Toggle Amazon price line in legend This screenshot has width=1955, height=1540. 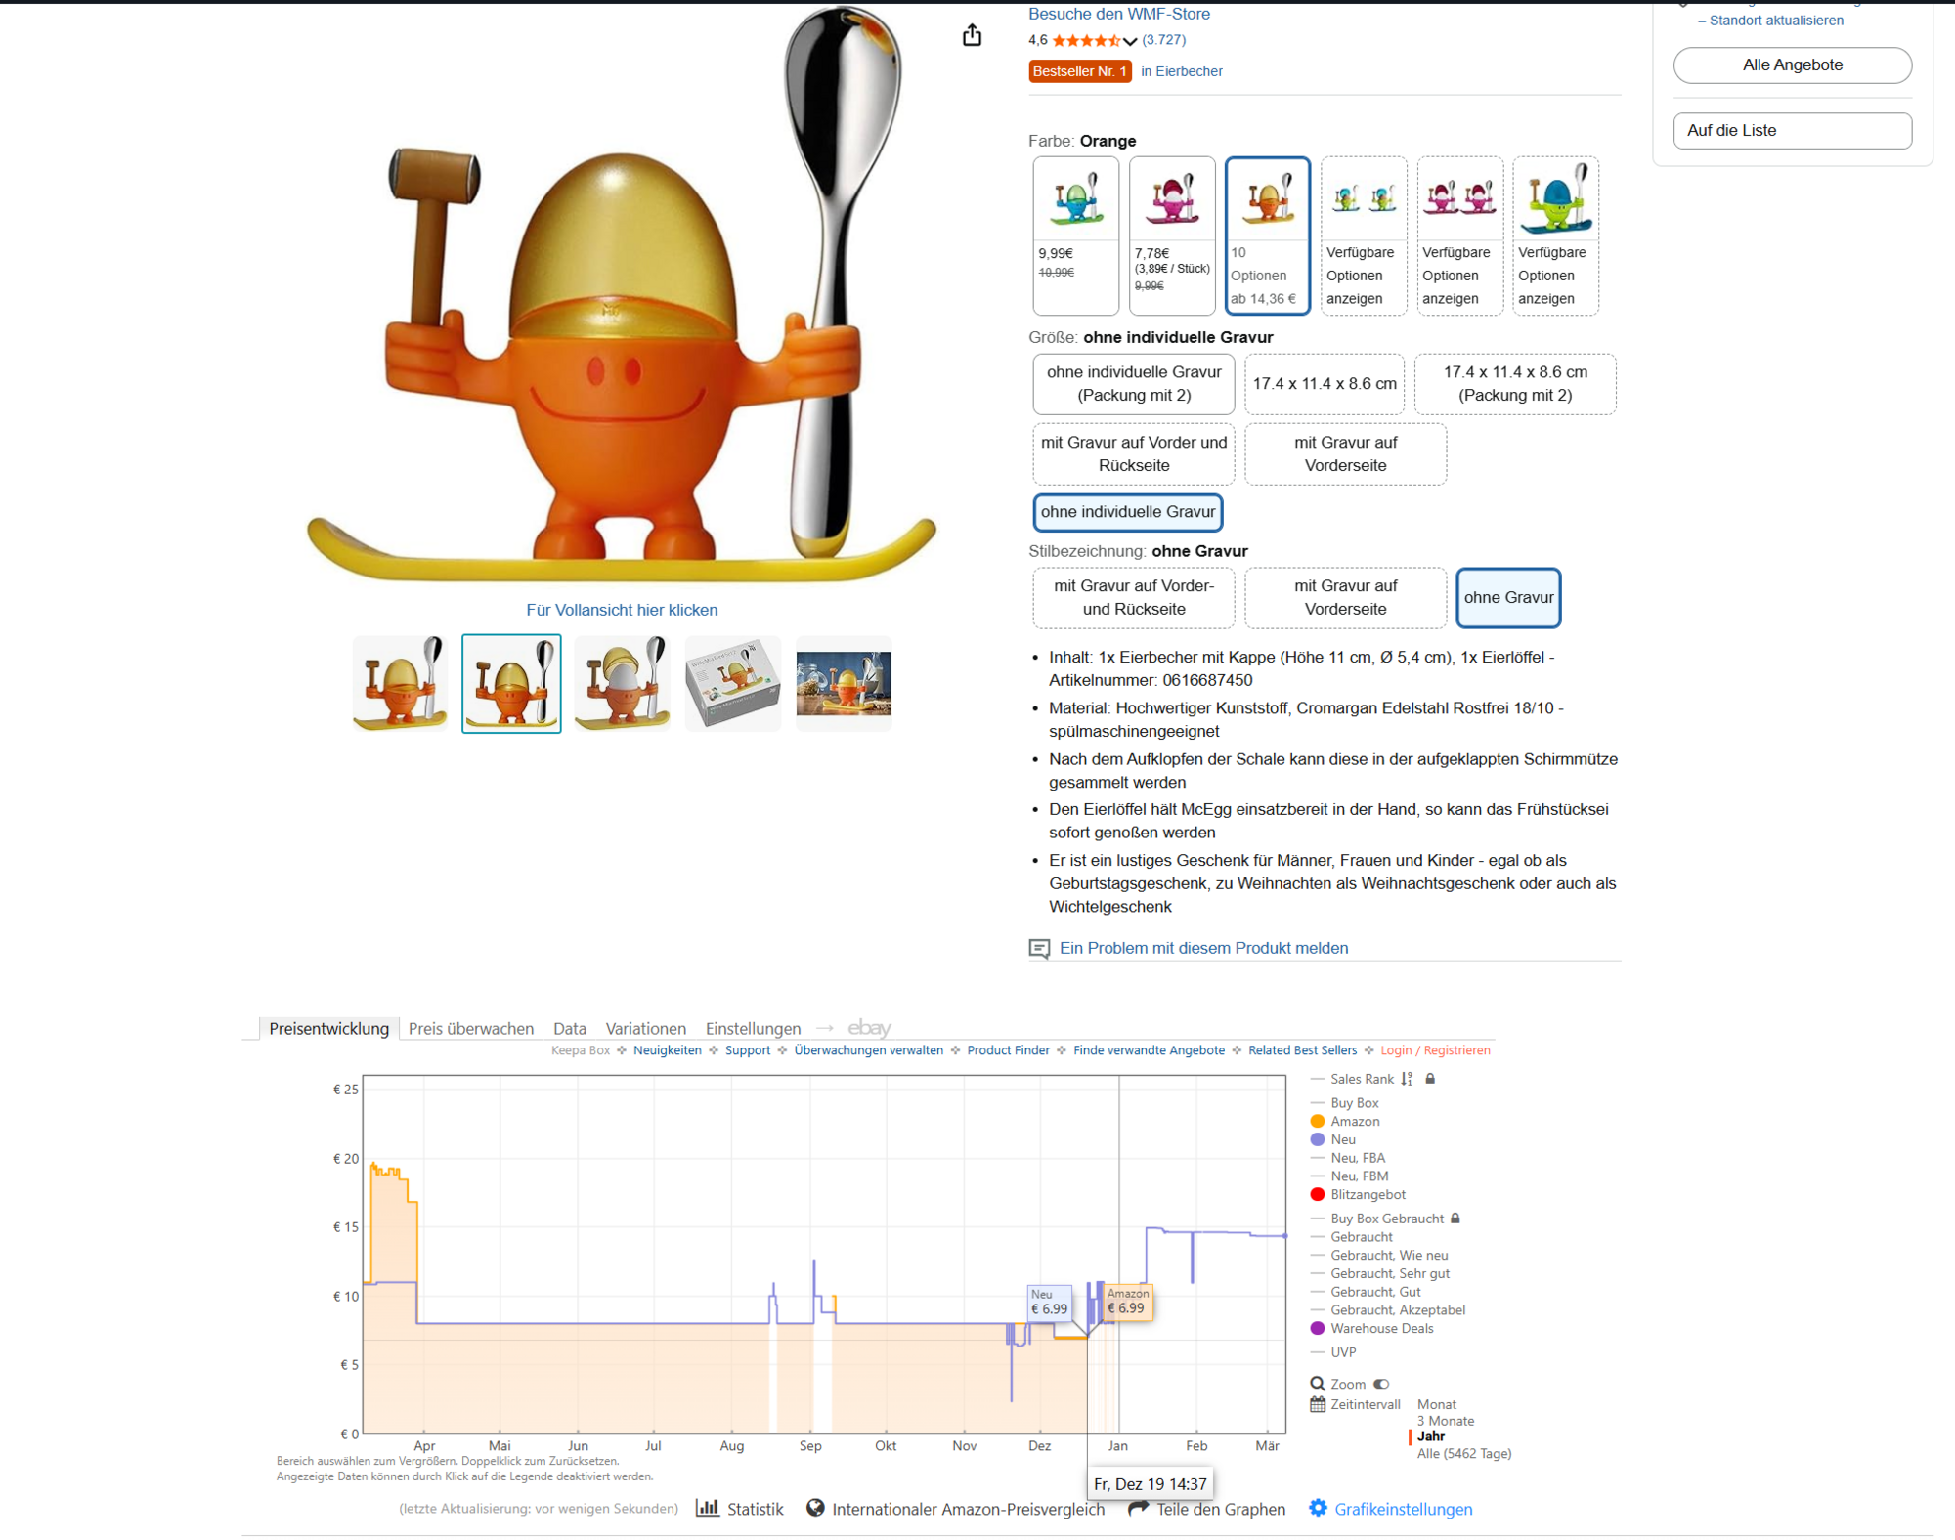coord(1354,1121)
